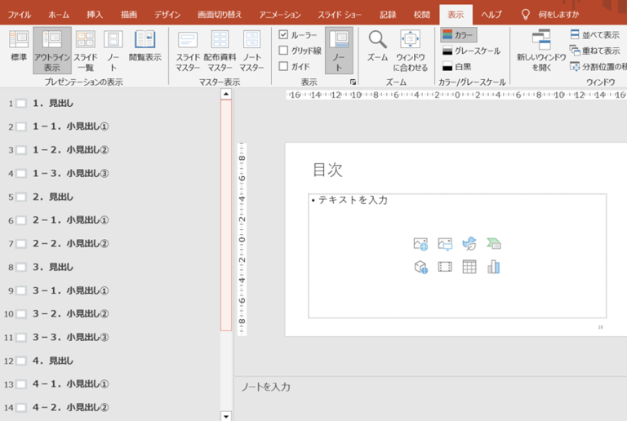Enable the Gridlines (グリッド線) checkbox
The height and width of the screenshot is (421, 627).
[x=283, y=51]
